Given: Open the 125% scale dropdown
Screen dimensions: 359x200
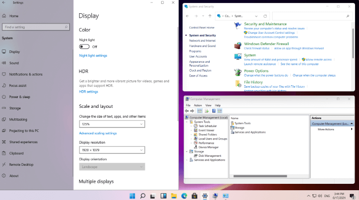Looking at the screenshot, I should [x=112, y=124].
